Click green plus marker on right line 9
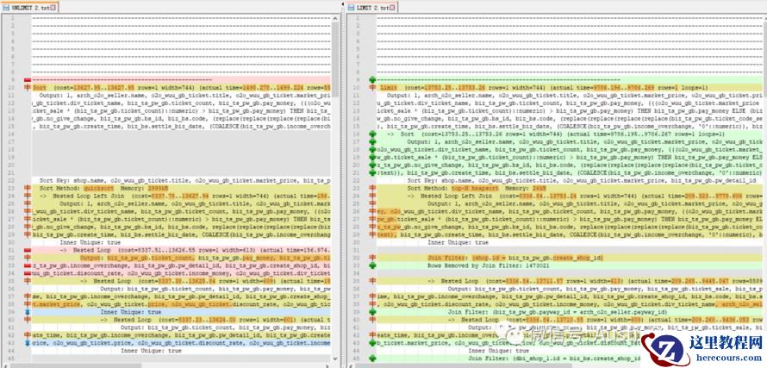This screenshot has height=368, width=767. click(371, 79)
